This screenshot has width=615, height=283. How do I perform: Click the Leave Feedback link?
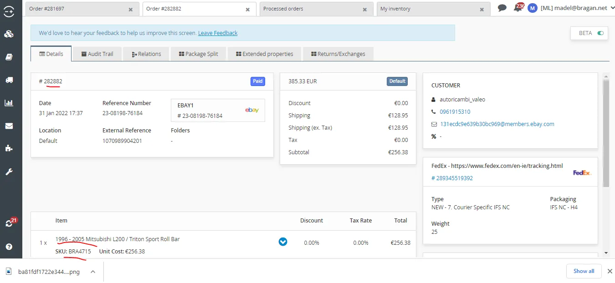click(x=218, y=33)
